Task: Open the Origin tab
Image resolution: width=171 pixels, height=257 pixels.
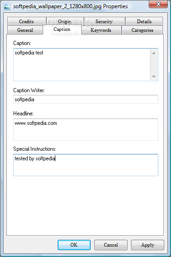Action: coord(65,21)
